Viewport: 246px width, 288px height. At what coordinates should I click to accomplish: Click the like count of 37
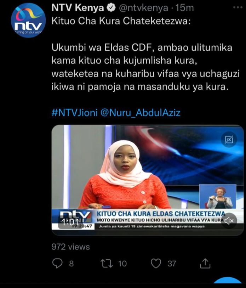tap(172, 264)
